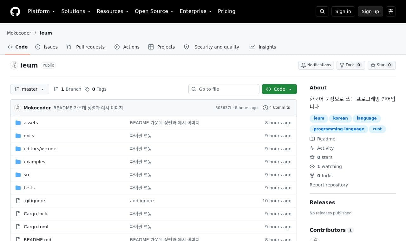Click the tags icon next to 0 Tags
The image size is (406, 241).
[x=87, y=89]
